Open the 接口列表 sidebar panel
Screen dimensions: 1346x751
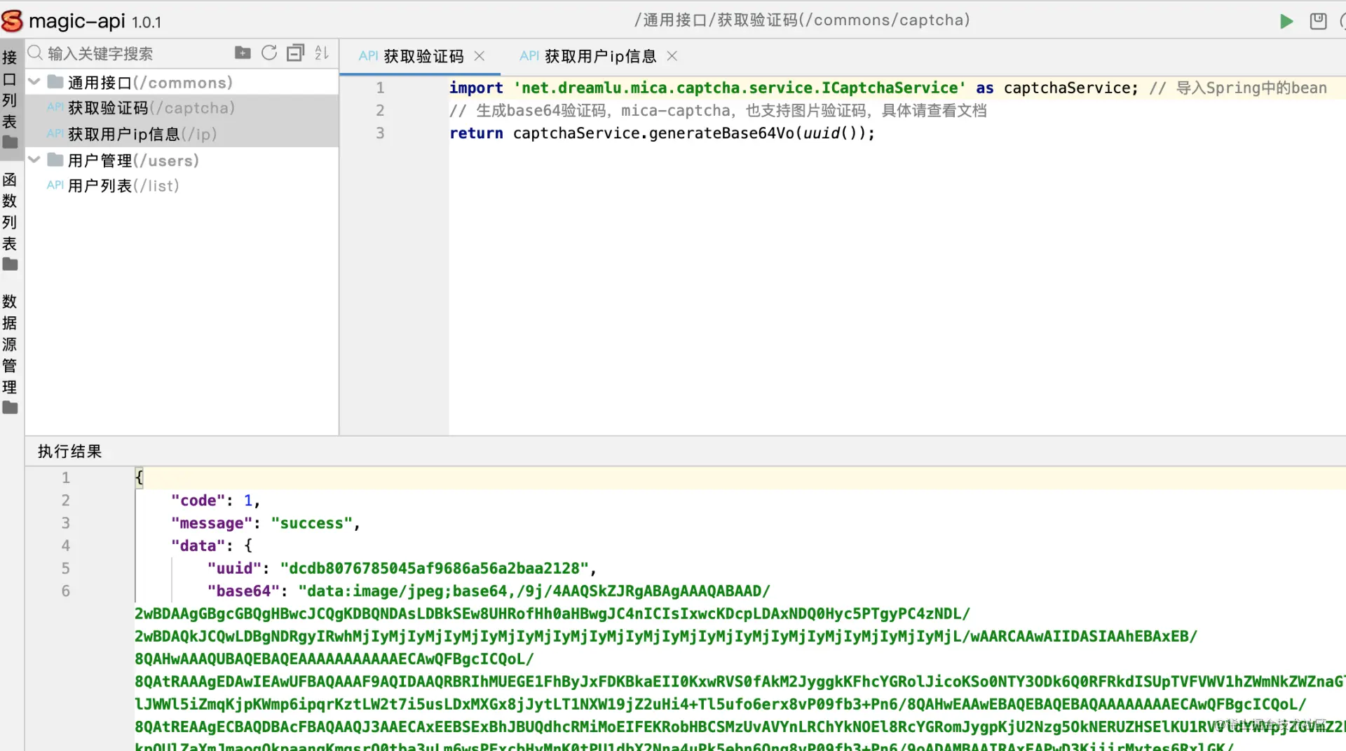[10, 98]
